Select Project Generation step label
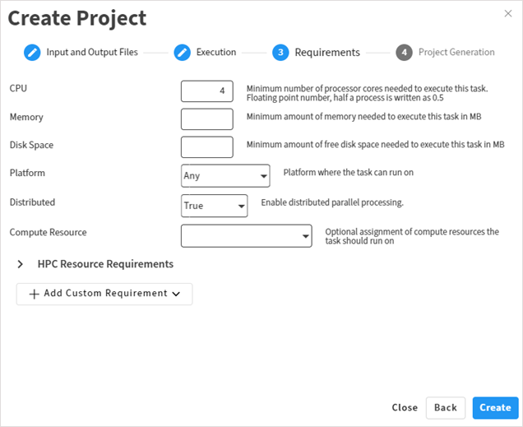Screen dimensions: 523x427 pos(456,53)
